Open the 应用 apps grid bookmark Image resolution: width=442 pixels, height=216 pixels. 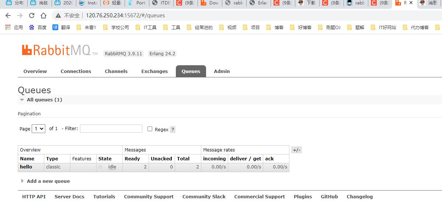tap(14, 27)
